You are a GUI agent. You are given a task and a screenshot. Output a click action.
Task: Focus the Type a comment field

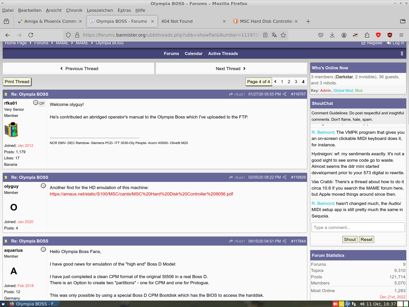pyautogui.click(x=358, y=227)
